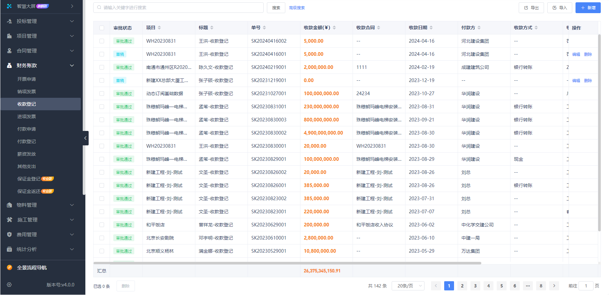Go to next page with arrow icon
This screenshot has height=295, width=609.
pos(554,286)
